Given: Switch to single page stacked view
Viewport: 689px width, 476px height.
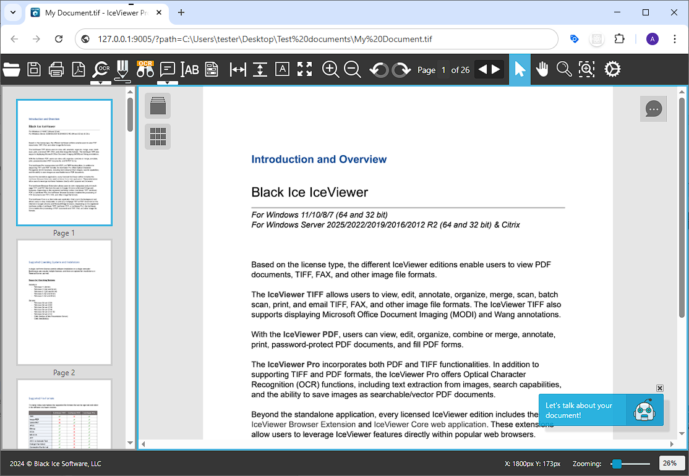Looking at the screenshot, I should [x=158, y=106].
